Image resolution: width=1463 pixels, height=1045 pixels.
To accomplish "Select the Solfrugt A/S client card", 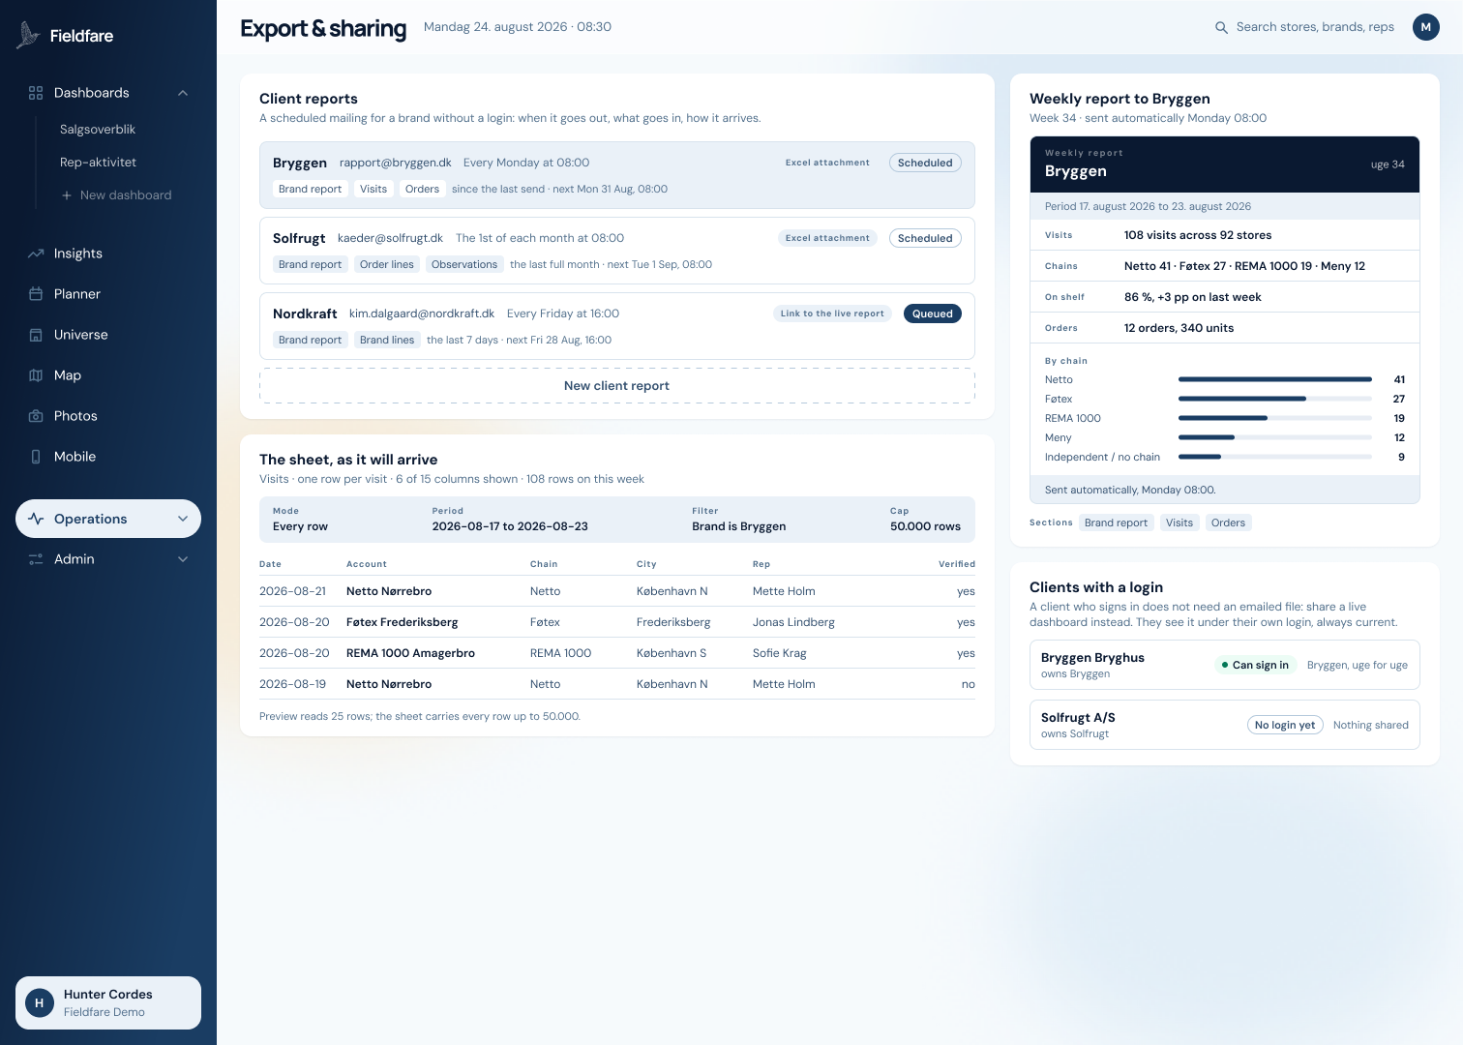I will pyautogui.click(x=1225, y=725).
